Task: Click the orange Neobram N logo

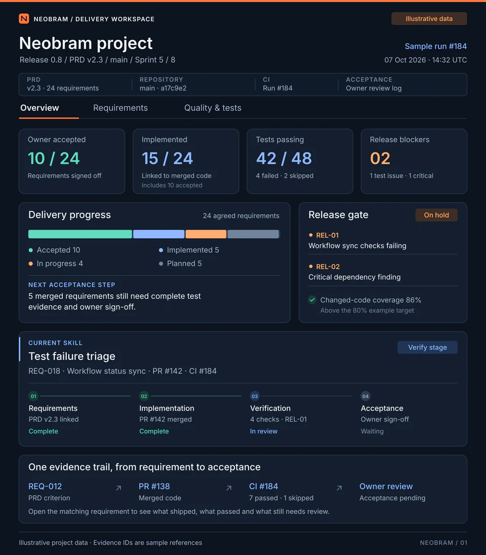Action: click(x=24, y=19)
